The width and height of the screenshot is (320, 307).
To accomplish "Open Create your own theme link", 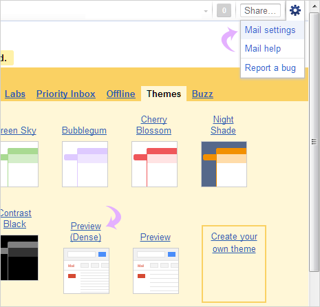I will click(234, 242).
